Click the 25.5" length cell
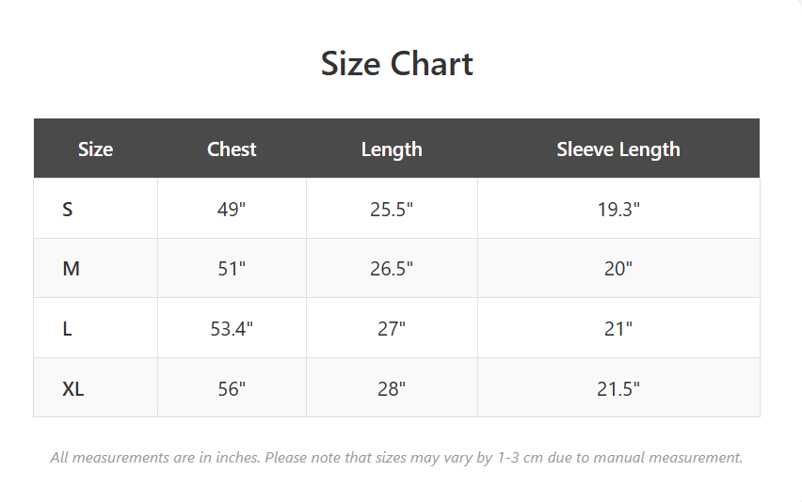 pos(392,209)
